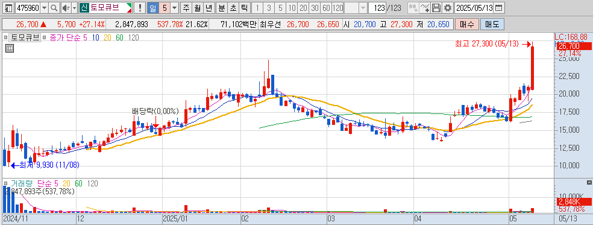593x225 pixels.
Task: Click the exclamation mark info icon
Action: (140, 8)
